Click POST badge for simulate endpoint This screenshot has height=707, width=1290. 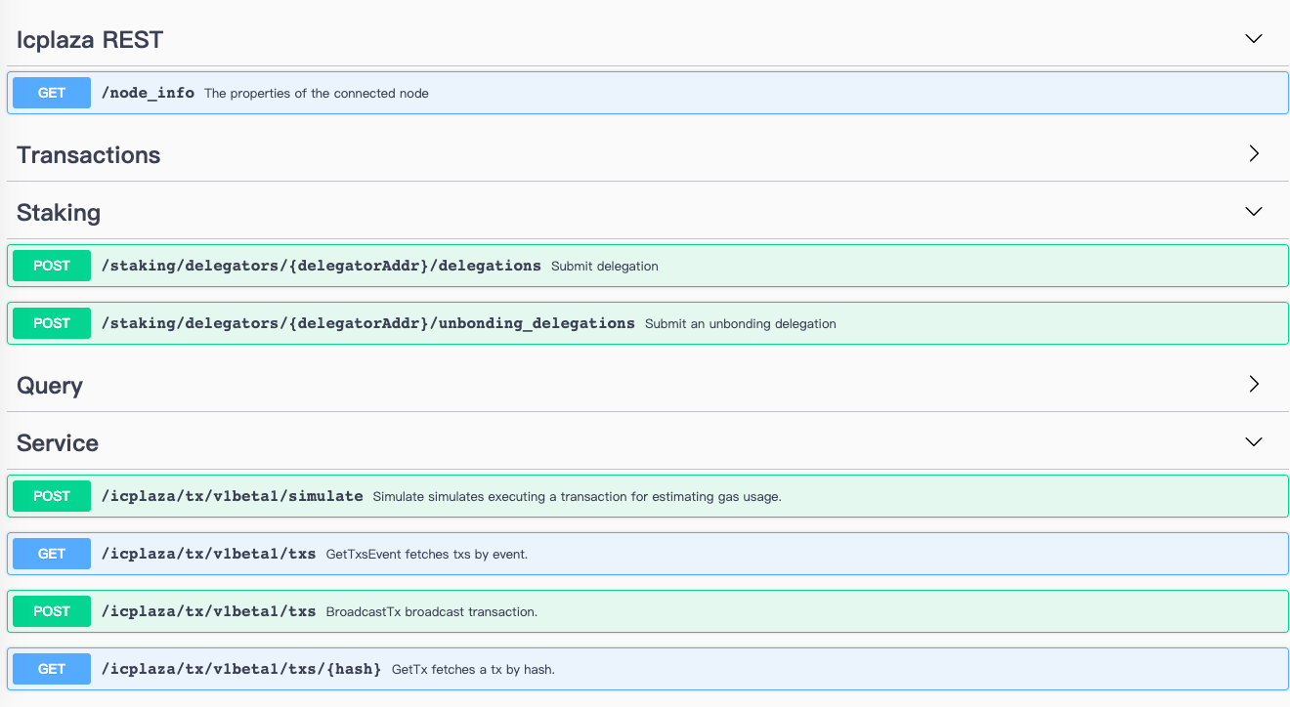52,496
